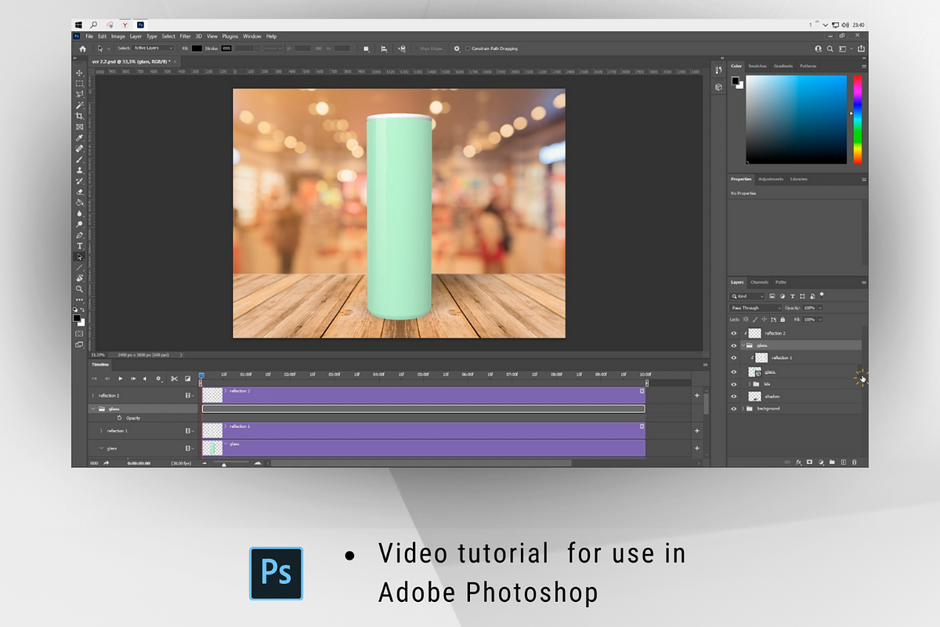Image resolution: width=940 pixels, height=627 pixels.
Task: Hide the shadow layer
Action: pos(734,397)
